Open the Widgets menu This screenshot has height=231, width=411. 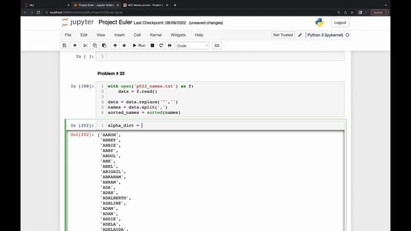pyautogui.click(x=178, y=35)
